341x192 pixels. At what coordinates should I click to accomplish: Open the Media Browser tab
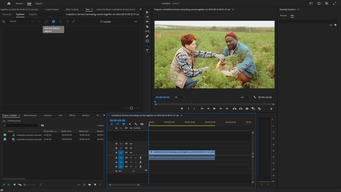[x=30, y=115]
